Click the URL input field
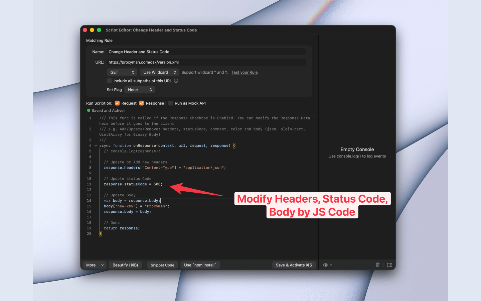481x301 pixels. 206,62
